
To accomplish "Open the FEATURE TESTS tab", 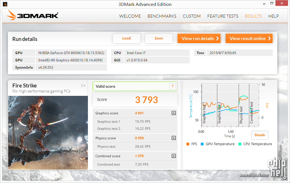I will (223, 16).
